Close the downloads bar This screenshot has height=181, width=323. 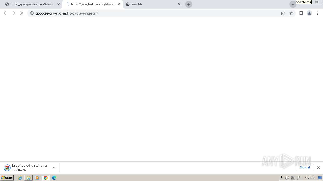(x=318, y=168)
